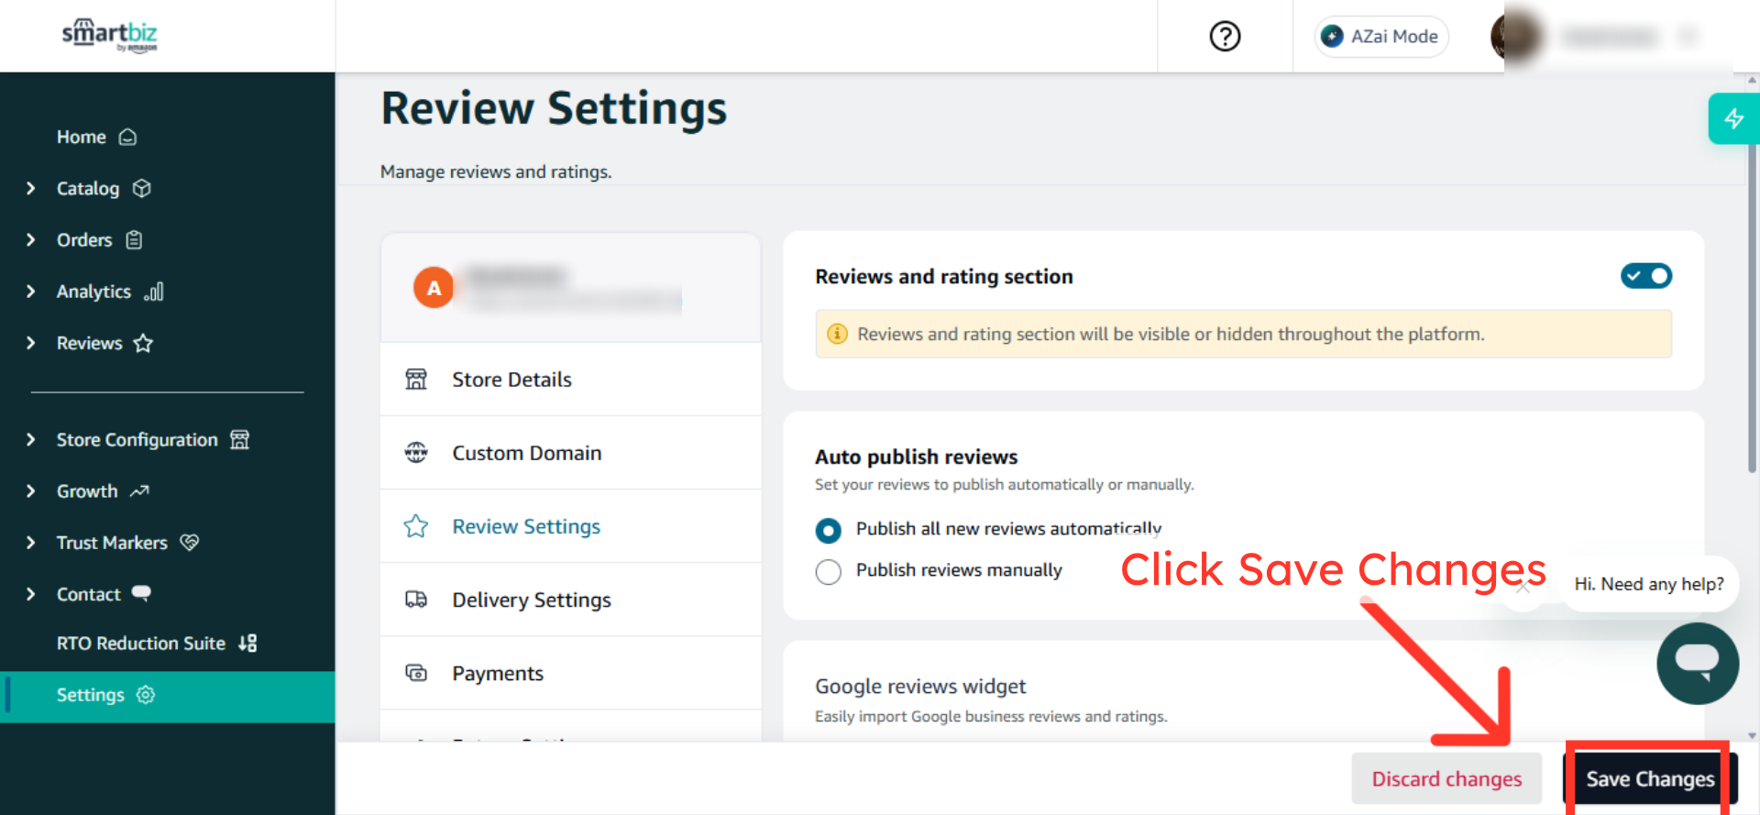
Task: Expand the Analytics chevron
Action: tap(31, 291)
